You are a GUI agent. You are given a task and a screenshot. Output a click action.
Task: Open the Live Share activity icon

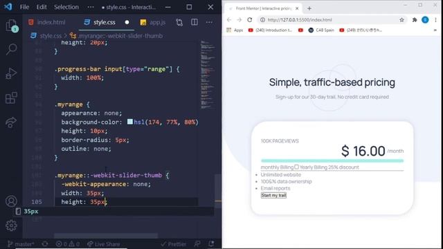[x=11, y=122]
